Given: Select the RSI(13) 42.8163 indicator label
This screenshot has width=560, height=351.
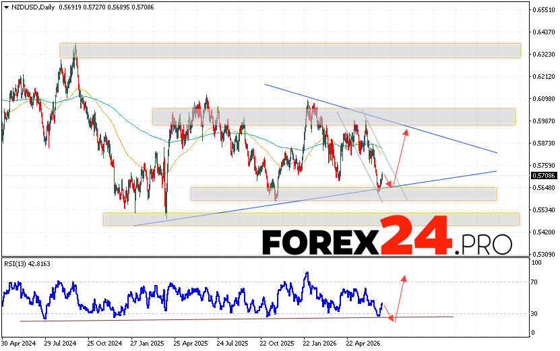Looking at the screenshot, I should [x=27, y=264].
